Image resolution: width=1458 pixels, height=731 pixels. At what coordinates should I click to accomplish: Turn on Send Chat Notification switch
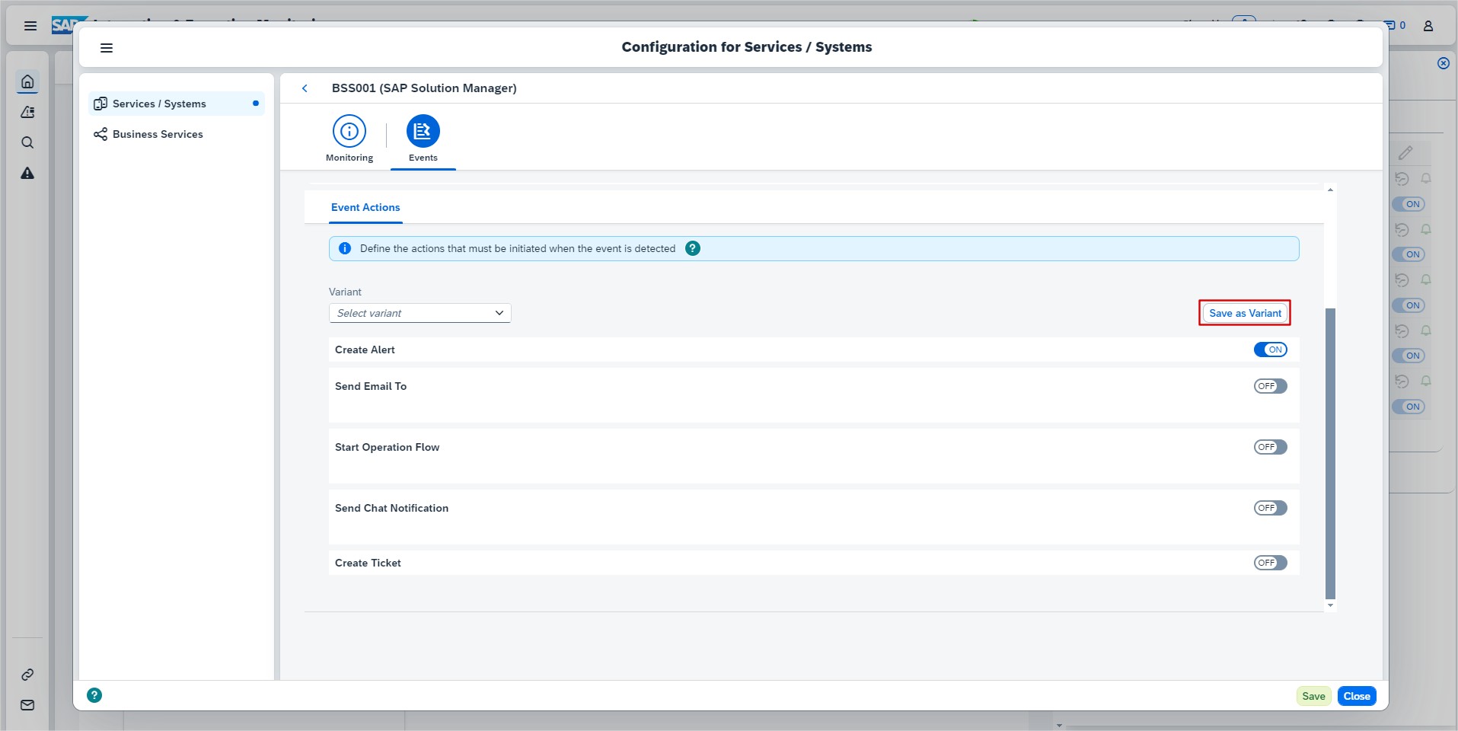(1270, 508)
